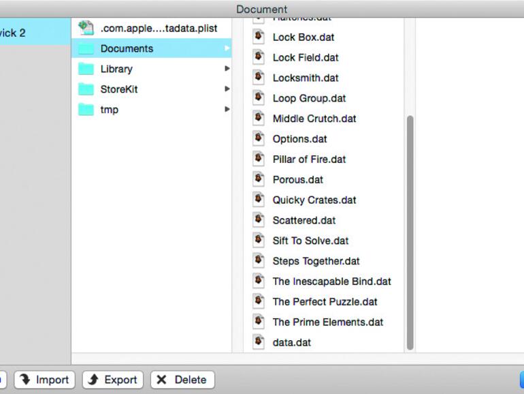Select the Sift To Solve.dat file name
524x394 pixels.
pos(310,241)
